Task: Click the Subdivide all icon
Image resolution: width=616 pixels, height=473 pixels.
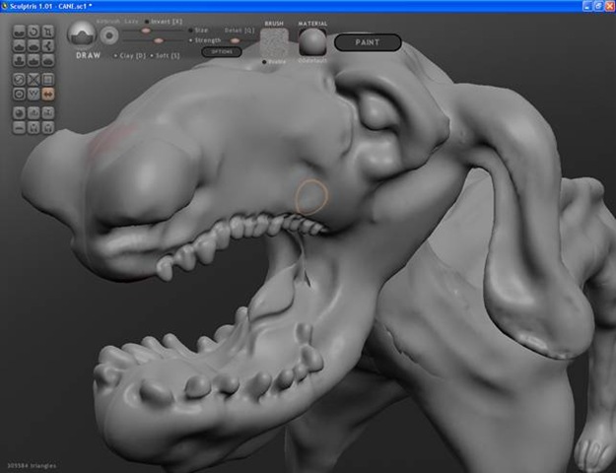Action: pos(48,80)
